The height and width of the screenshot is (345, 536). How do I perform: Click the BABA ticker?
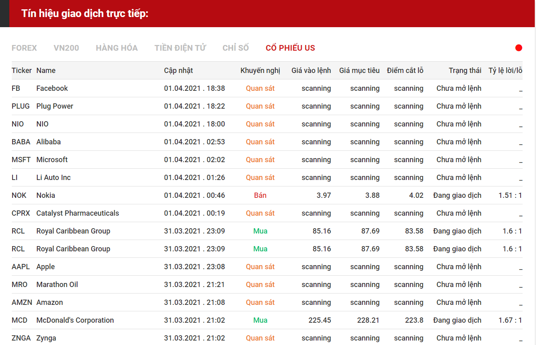21,142
